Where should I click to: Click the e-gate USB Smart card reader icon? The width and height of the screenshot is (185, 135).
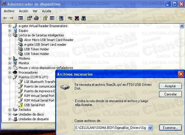(x=21, y=45)
